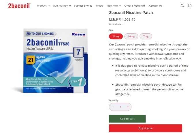This screenshot has height=135, width=196.
Task: Select the 14mg size option
Action: (x=131, y=36)
